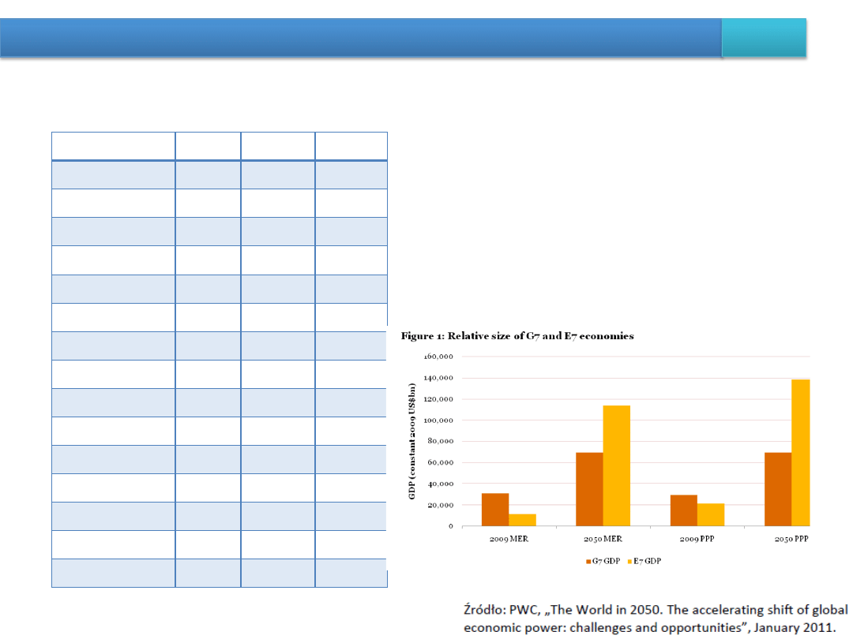Click the last header cell in the table's top row
853x639 pixels.
(x=351, y=147)
